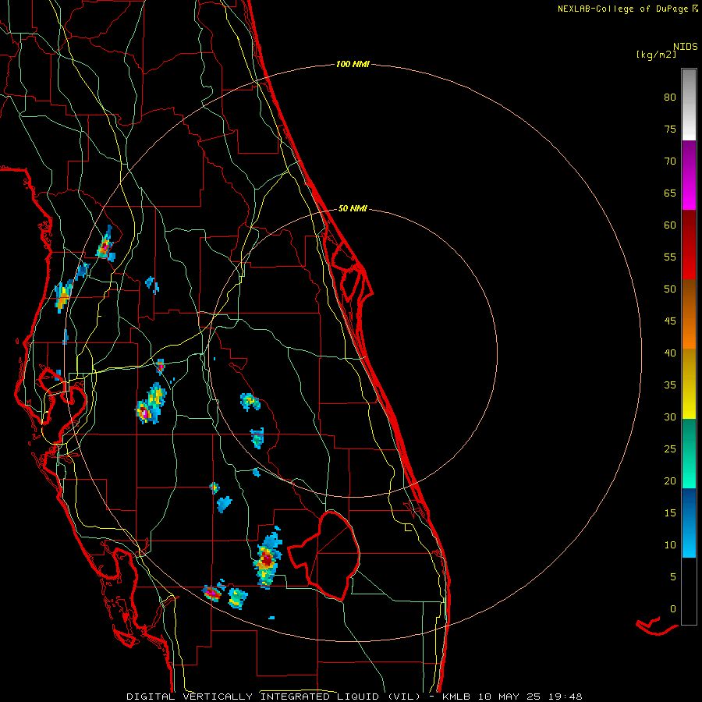Screen dimensions: 702x702
Task: Click the 10 value on the scale
Action: tap(670, 545)
